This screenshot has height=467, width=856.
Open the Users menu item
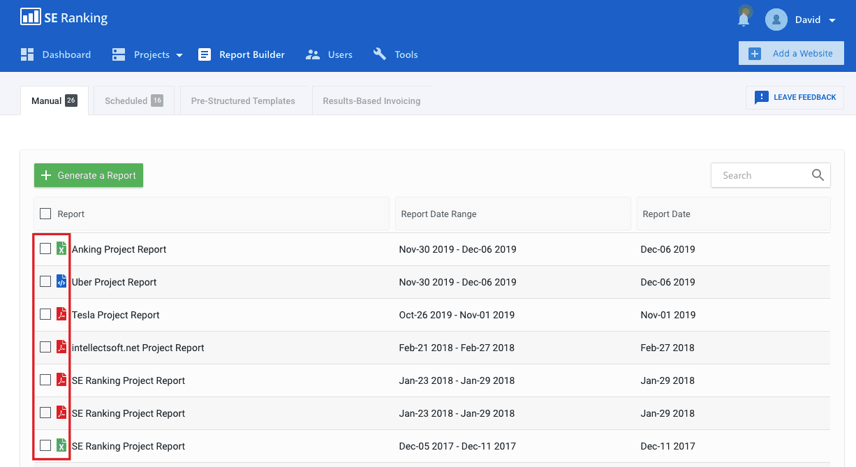click(329, 54)
